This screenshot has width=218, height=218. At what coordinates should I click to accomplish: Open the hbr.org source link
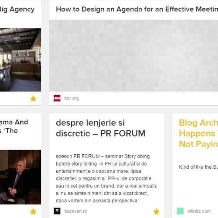pyautogui.click(x=72, y=98)
